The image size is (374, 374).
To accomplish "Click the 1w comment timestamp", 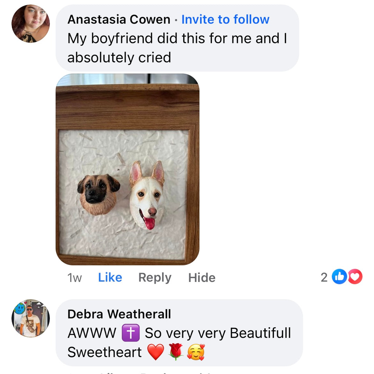I will click(75, 278).
